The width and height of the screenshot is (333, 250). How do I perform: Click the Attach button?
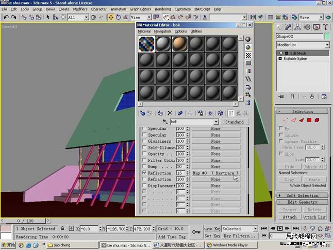(290, 217)
